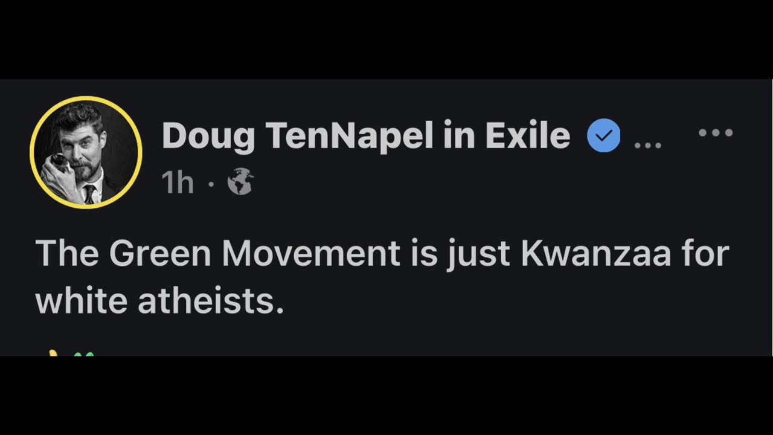Click the dot separator beside the 1h timestamp
The image size is (773, 435).
click(x=211, y=182)
